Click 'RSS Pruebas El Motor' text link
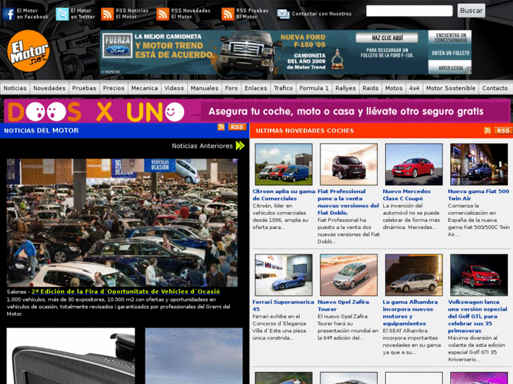Screen dimensions: 513x384 coord(252,13)
